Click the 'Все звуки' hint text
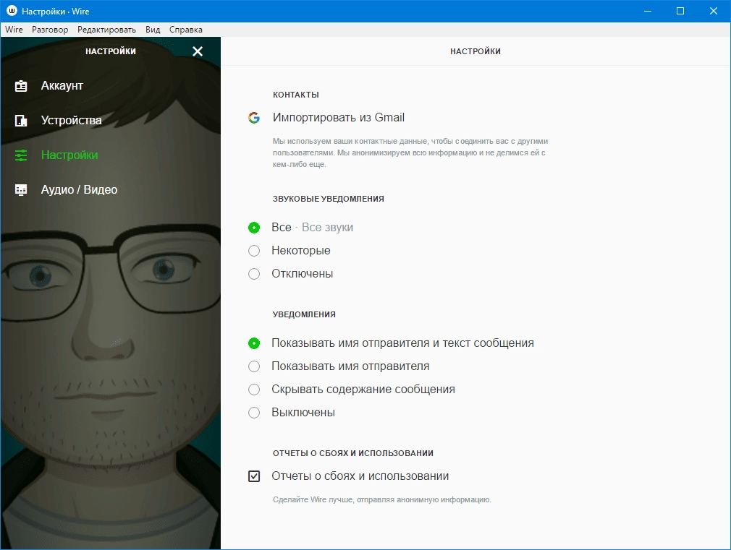 (x=327, y=227)
